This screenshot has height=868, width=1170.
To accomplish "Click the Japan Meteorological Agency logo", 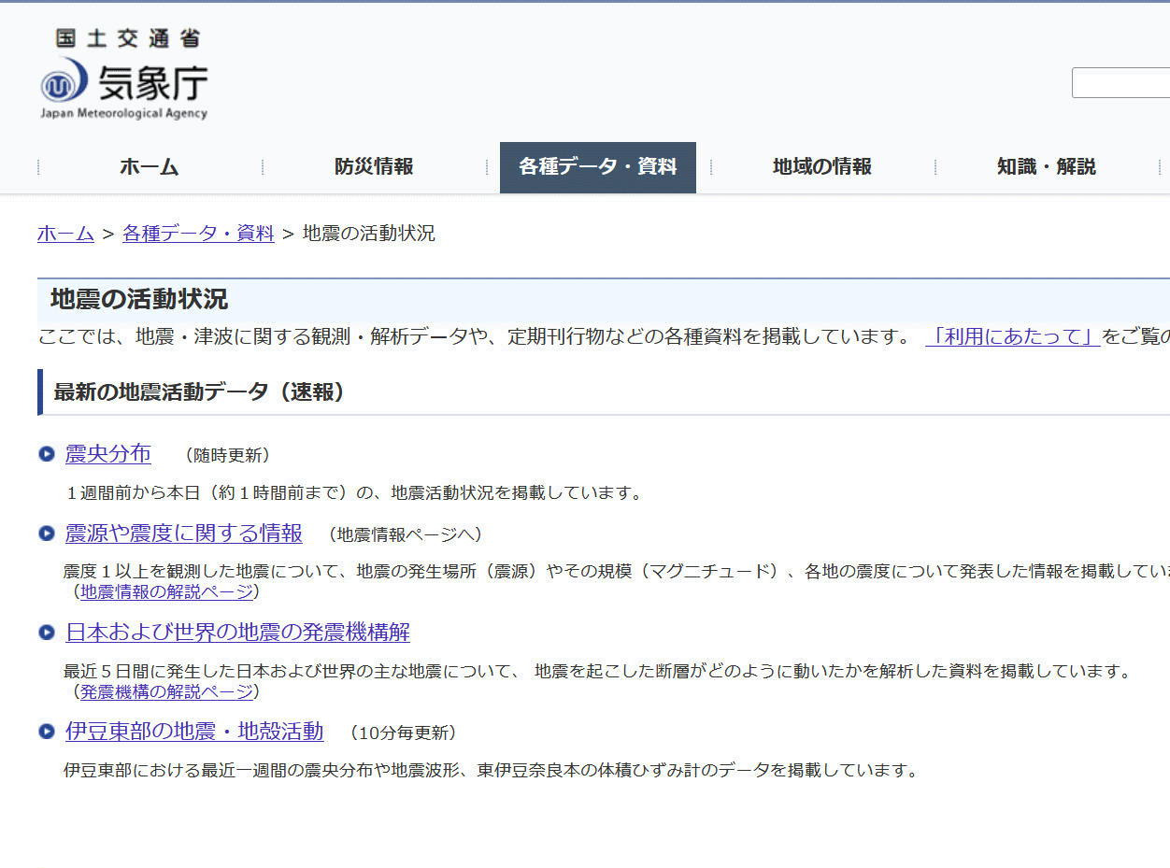I will 123,75.
